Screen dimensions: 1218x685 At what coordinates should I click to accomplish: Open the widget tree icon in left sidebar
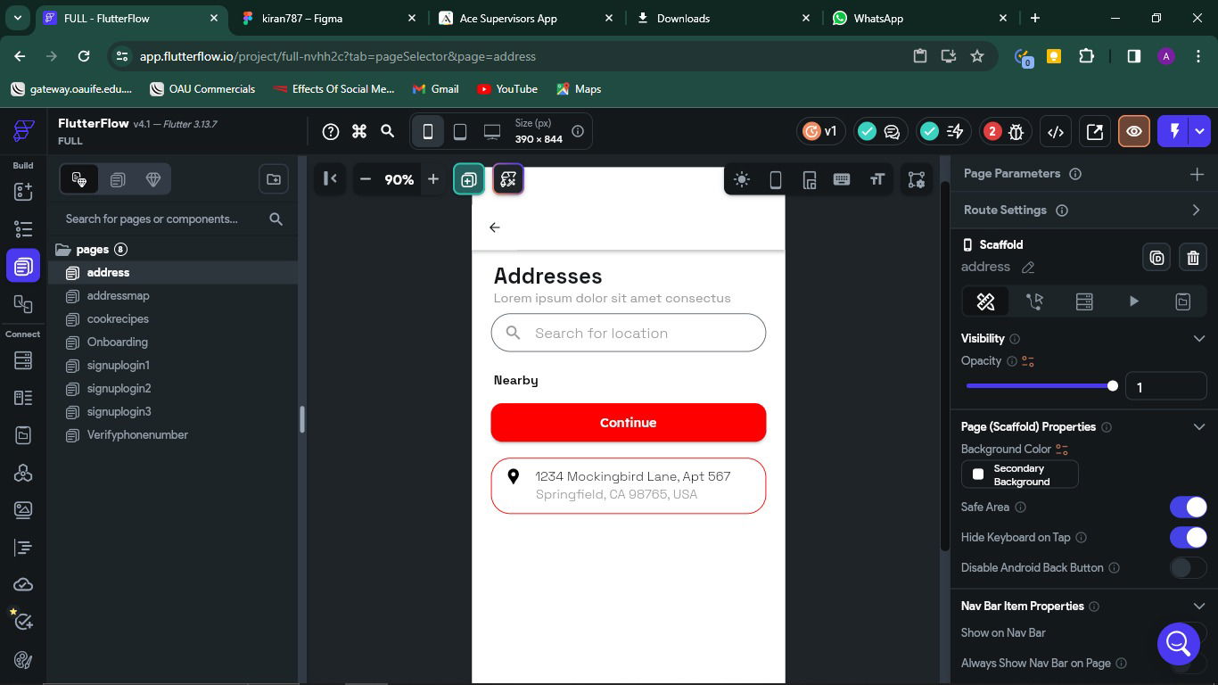click(23, 229)
